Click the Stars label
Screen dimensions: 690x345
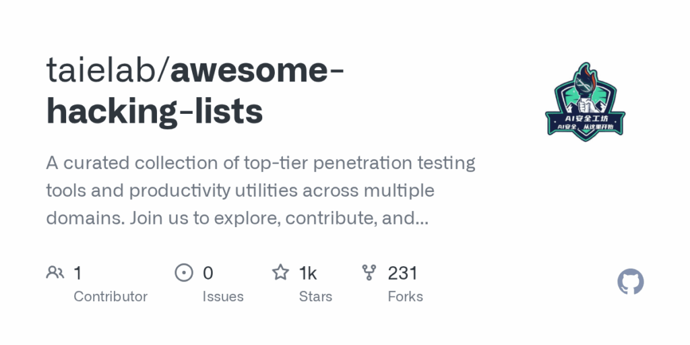click(315, 296)
